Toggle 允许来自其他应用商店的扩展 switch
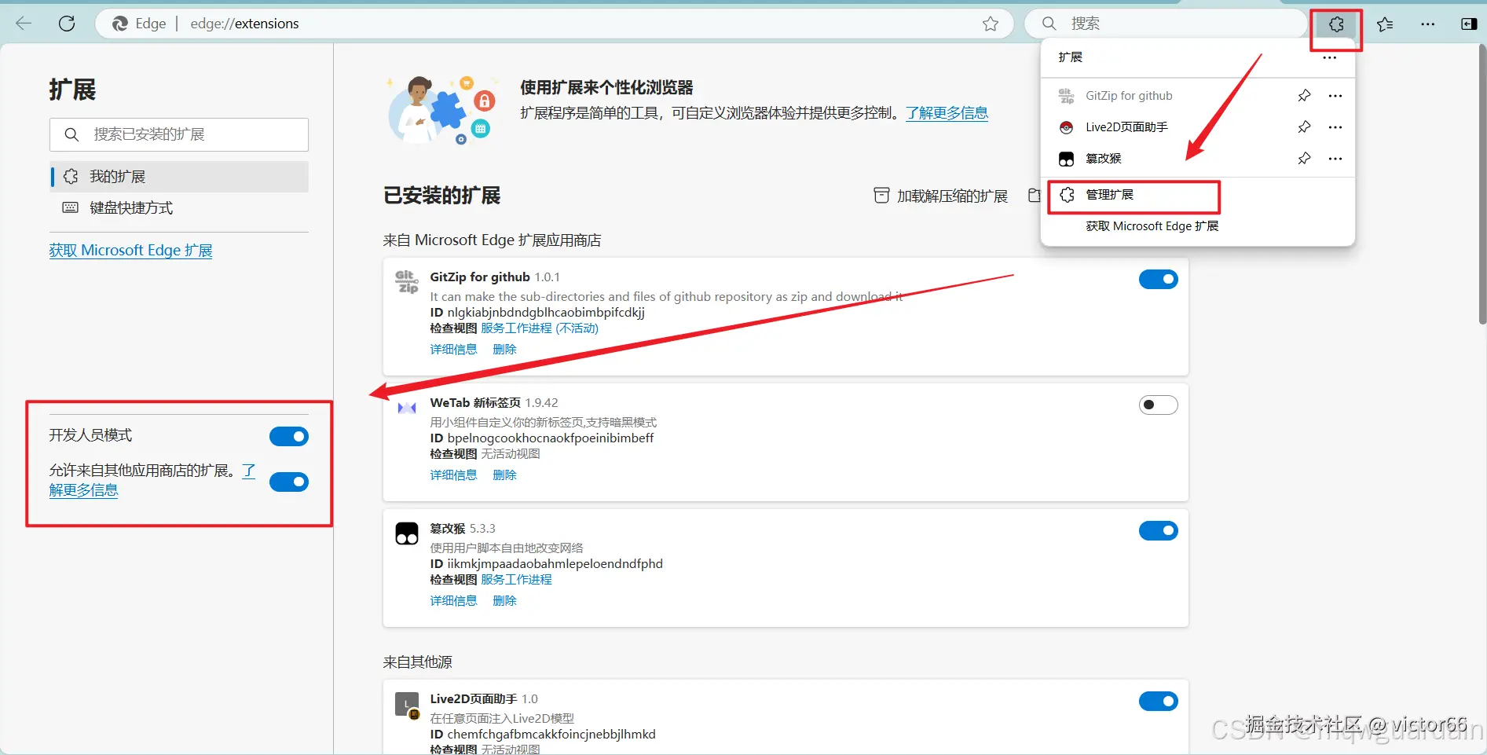This screenshot has height=755, width=1487. pos(289,482)
